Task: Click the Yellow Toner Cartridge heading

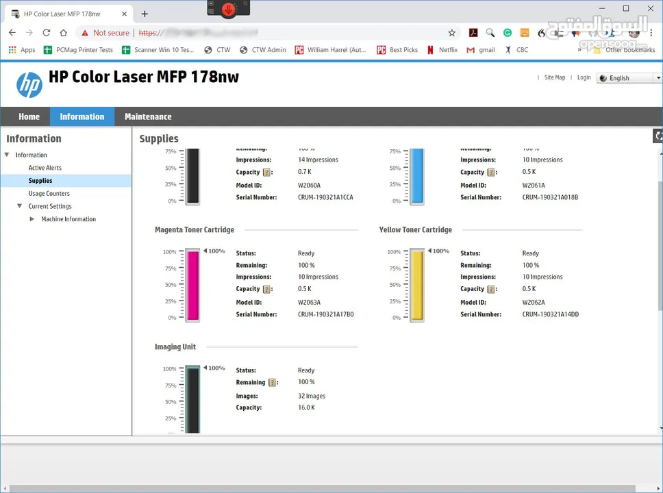Action: click(x=415, y=230)
